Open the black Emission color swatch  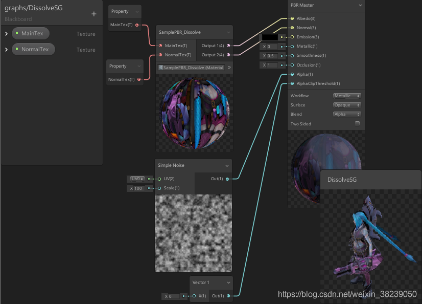[x=270, y=37]
